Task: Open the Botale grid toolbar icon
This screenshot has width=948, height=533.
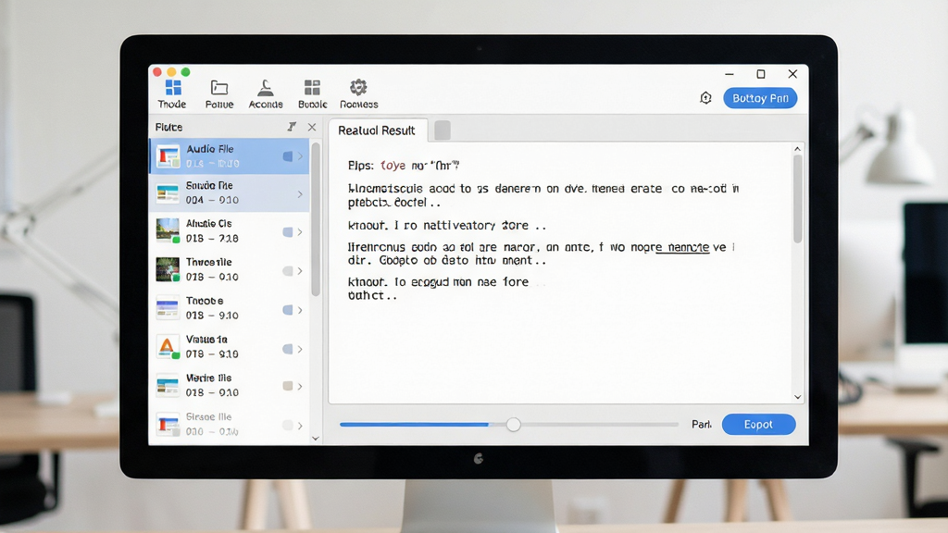Action: (312, 88)
